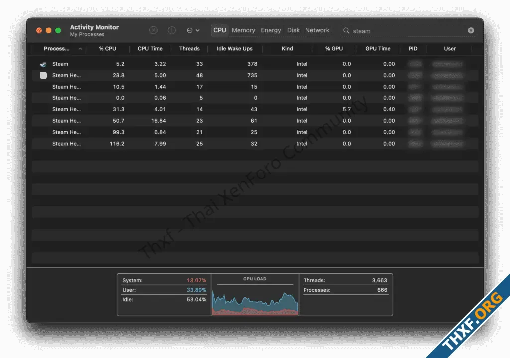Viewport: 510px width, 358px height.
Task: Click the magnifying glass search icon
Action: click(346, 31)
